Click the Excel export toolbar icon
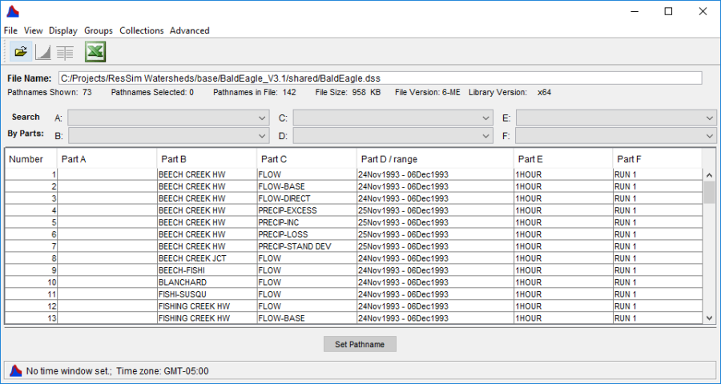The height and width of the screenshot is (384, 721). click(x=95, y=52)
